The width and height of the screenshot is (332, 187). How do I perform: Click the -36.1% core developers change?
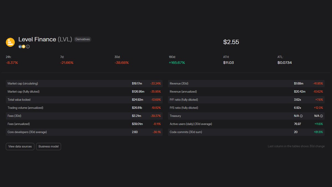click(x=157, y=132)
